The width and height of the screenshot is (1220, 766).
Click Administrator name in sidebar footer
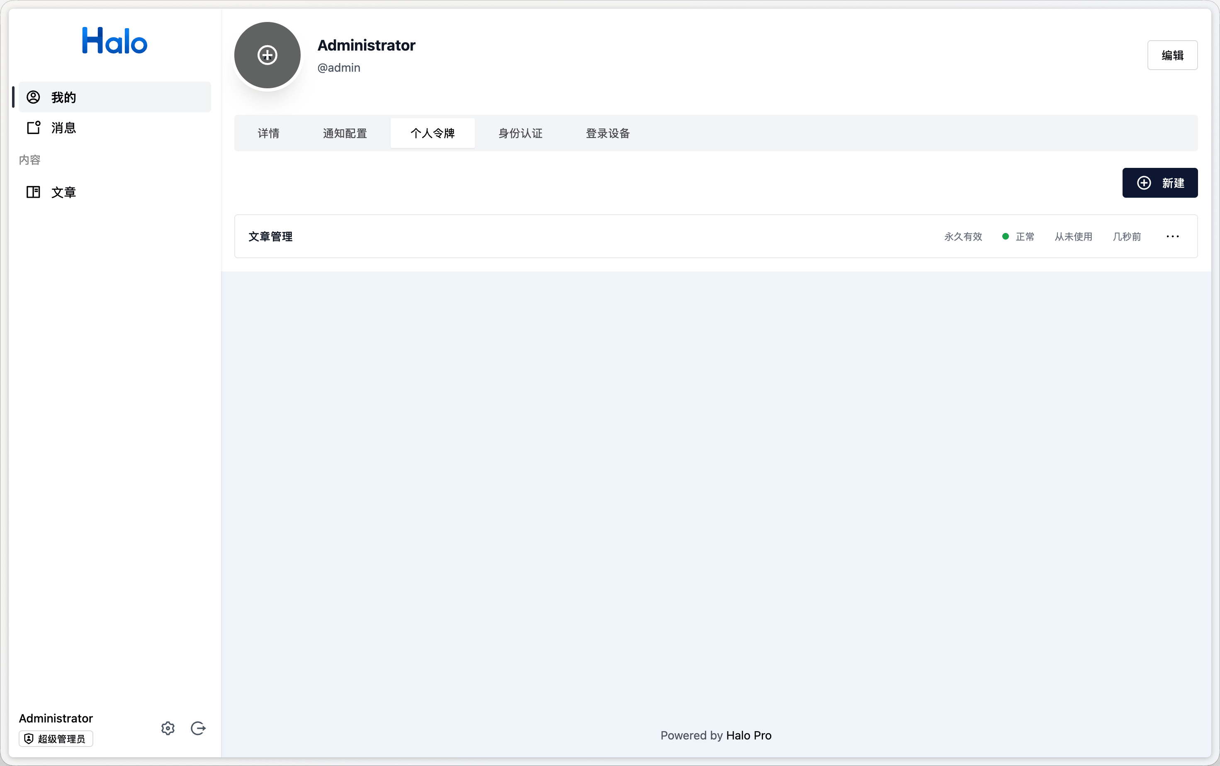tap(56, 718)
